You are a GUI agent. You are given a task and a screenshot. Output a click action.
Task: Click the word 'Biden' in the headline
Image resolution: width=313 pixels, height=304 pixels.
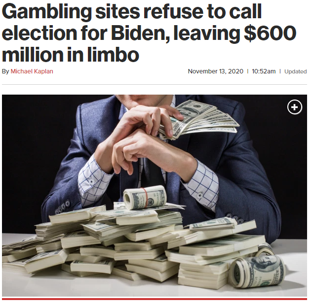click(138, 33)
